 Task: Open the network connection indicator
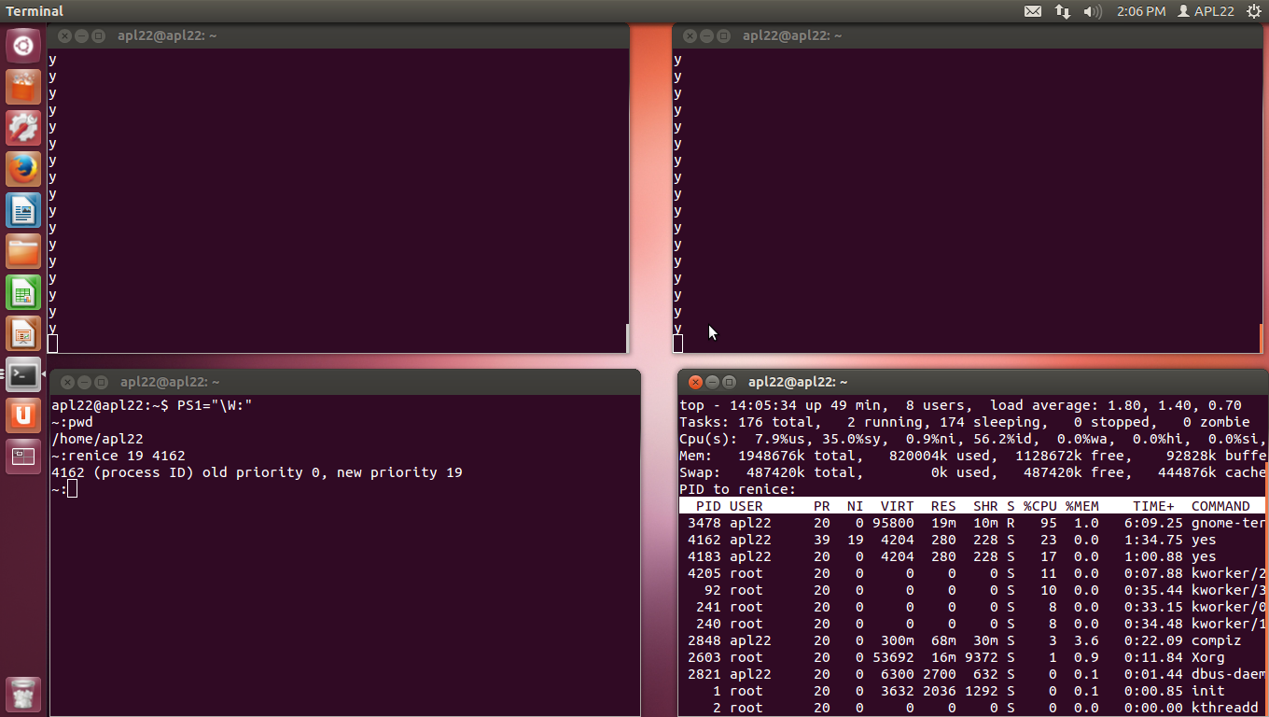1062,11
